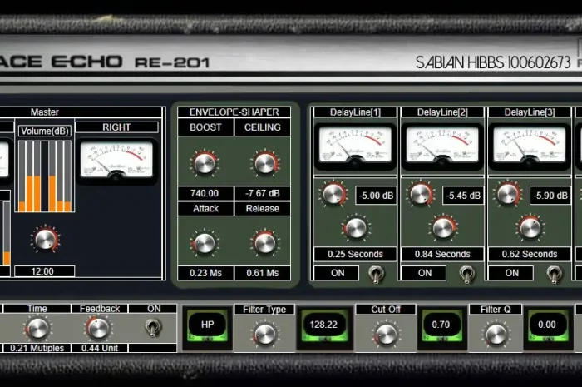Viewport: 582px width, 387px height.
Task: Click DelayLine[2] time knob above 0.84 Seconds
Action: coord(443,227)
